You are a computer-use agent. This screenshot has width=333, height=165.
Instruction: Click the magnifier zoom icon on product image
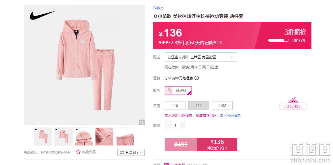142,122
